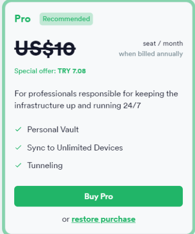Viewport: 195px width, 234px height.
Task: Select the Pro plan title
Action: click(22, 19)
